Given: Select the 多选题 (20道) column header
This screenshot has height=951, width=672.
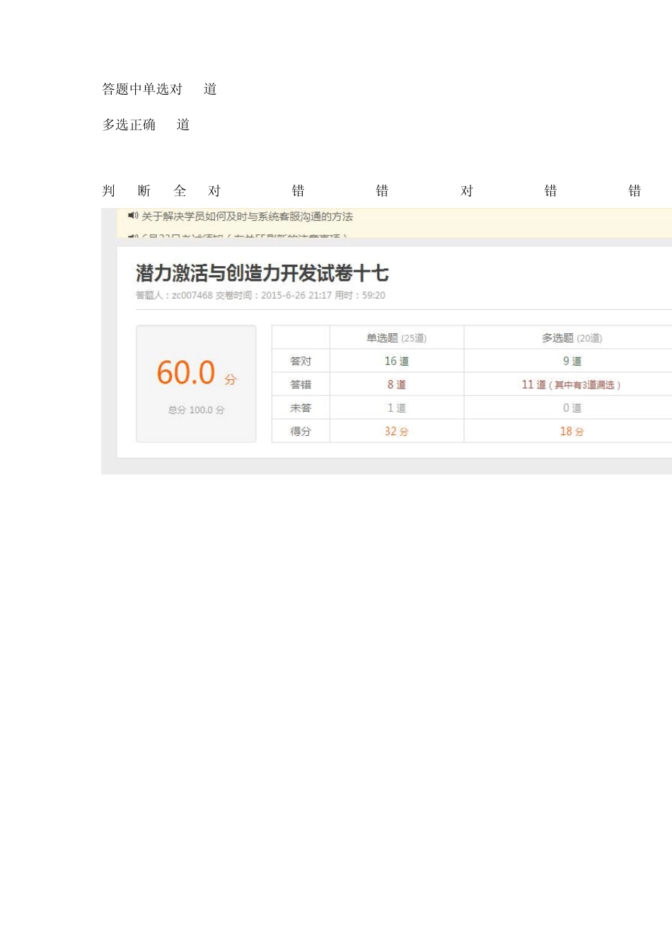Looking at the screenshot, I should coord(572,338).
